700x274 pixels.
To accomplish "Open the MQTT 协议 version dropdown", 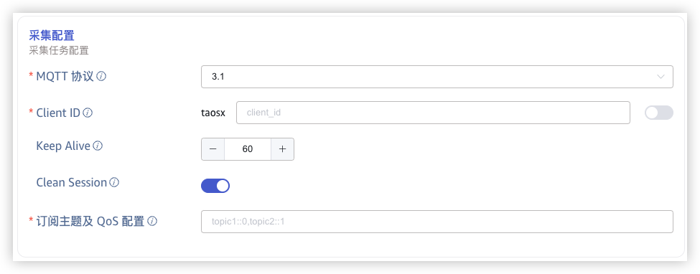I will 437,77.
